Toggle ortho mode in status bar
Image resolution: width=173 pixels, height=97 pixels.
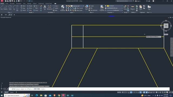tap(129, 92)
